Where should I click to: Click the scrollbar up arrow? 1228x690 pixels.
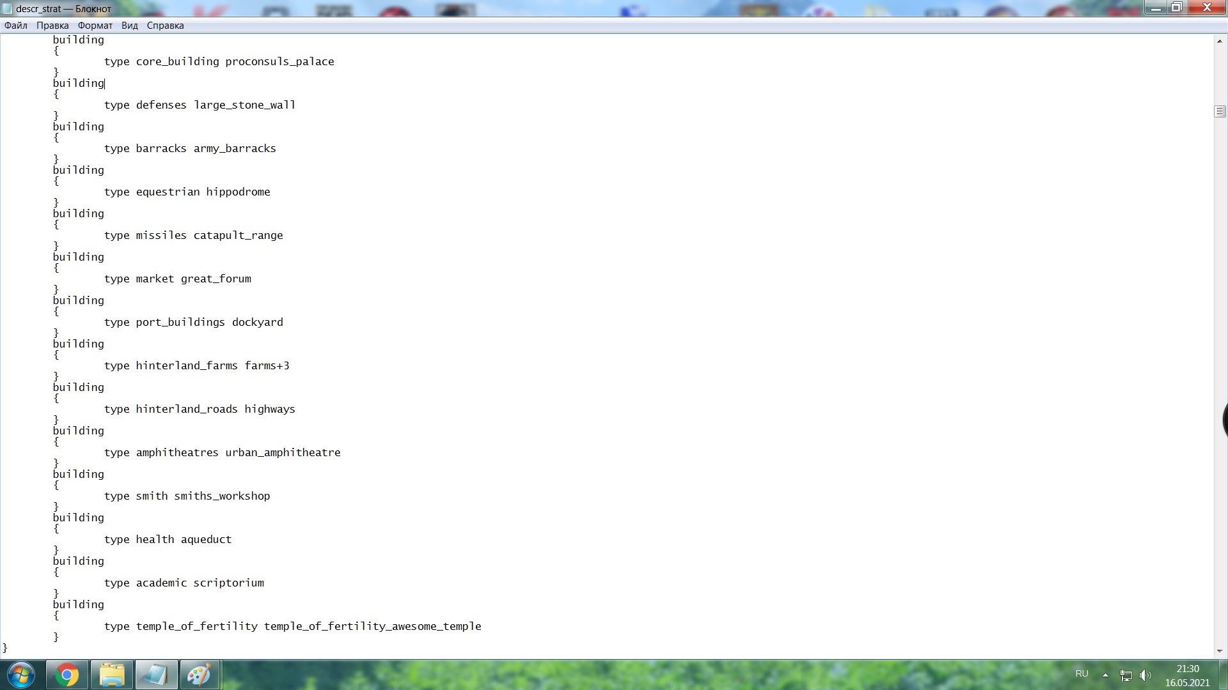click(x=1220, y=41)
